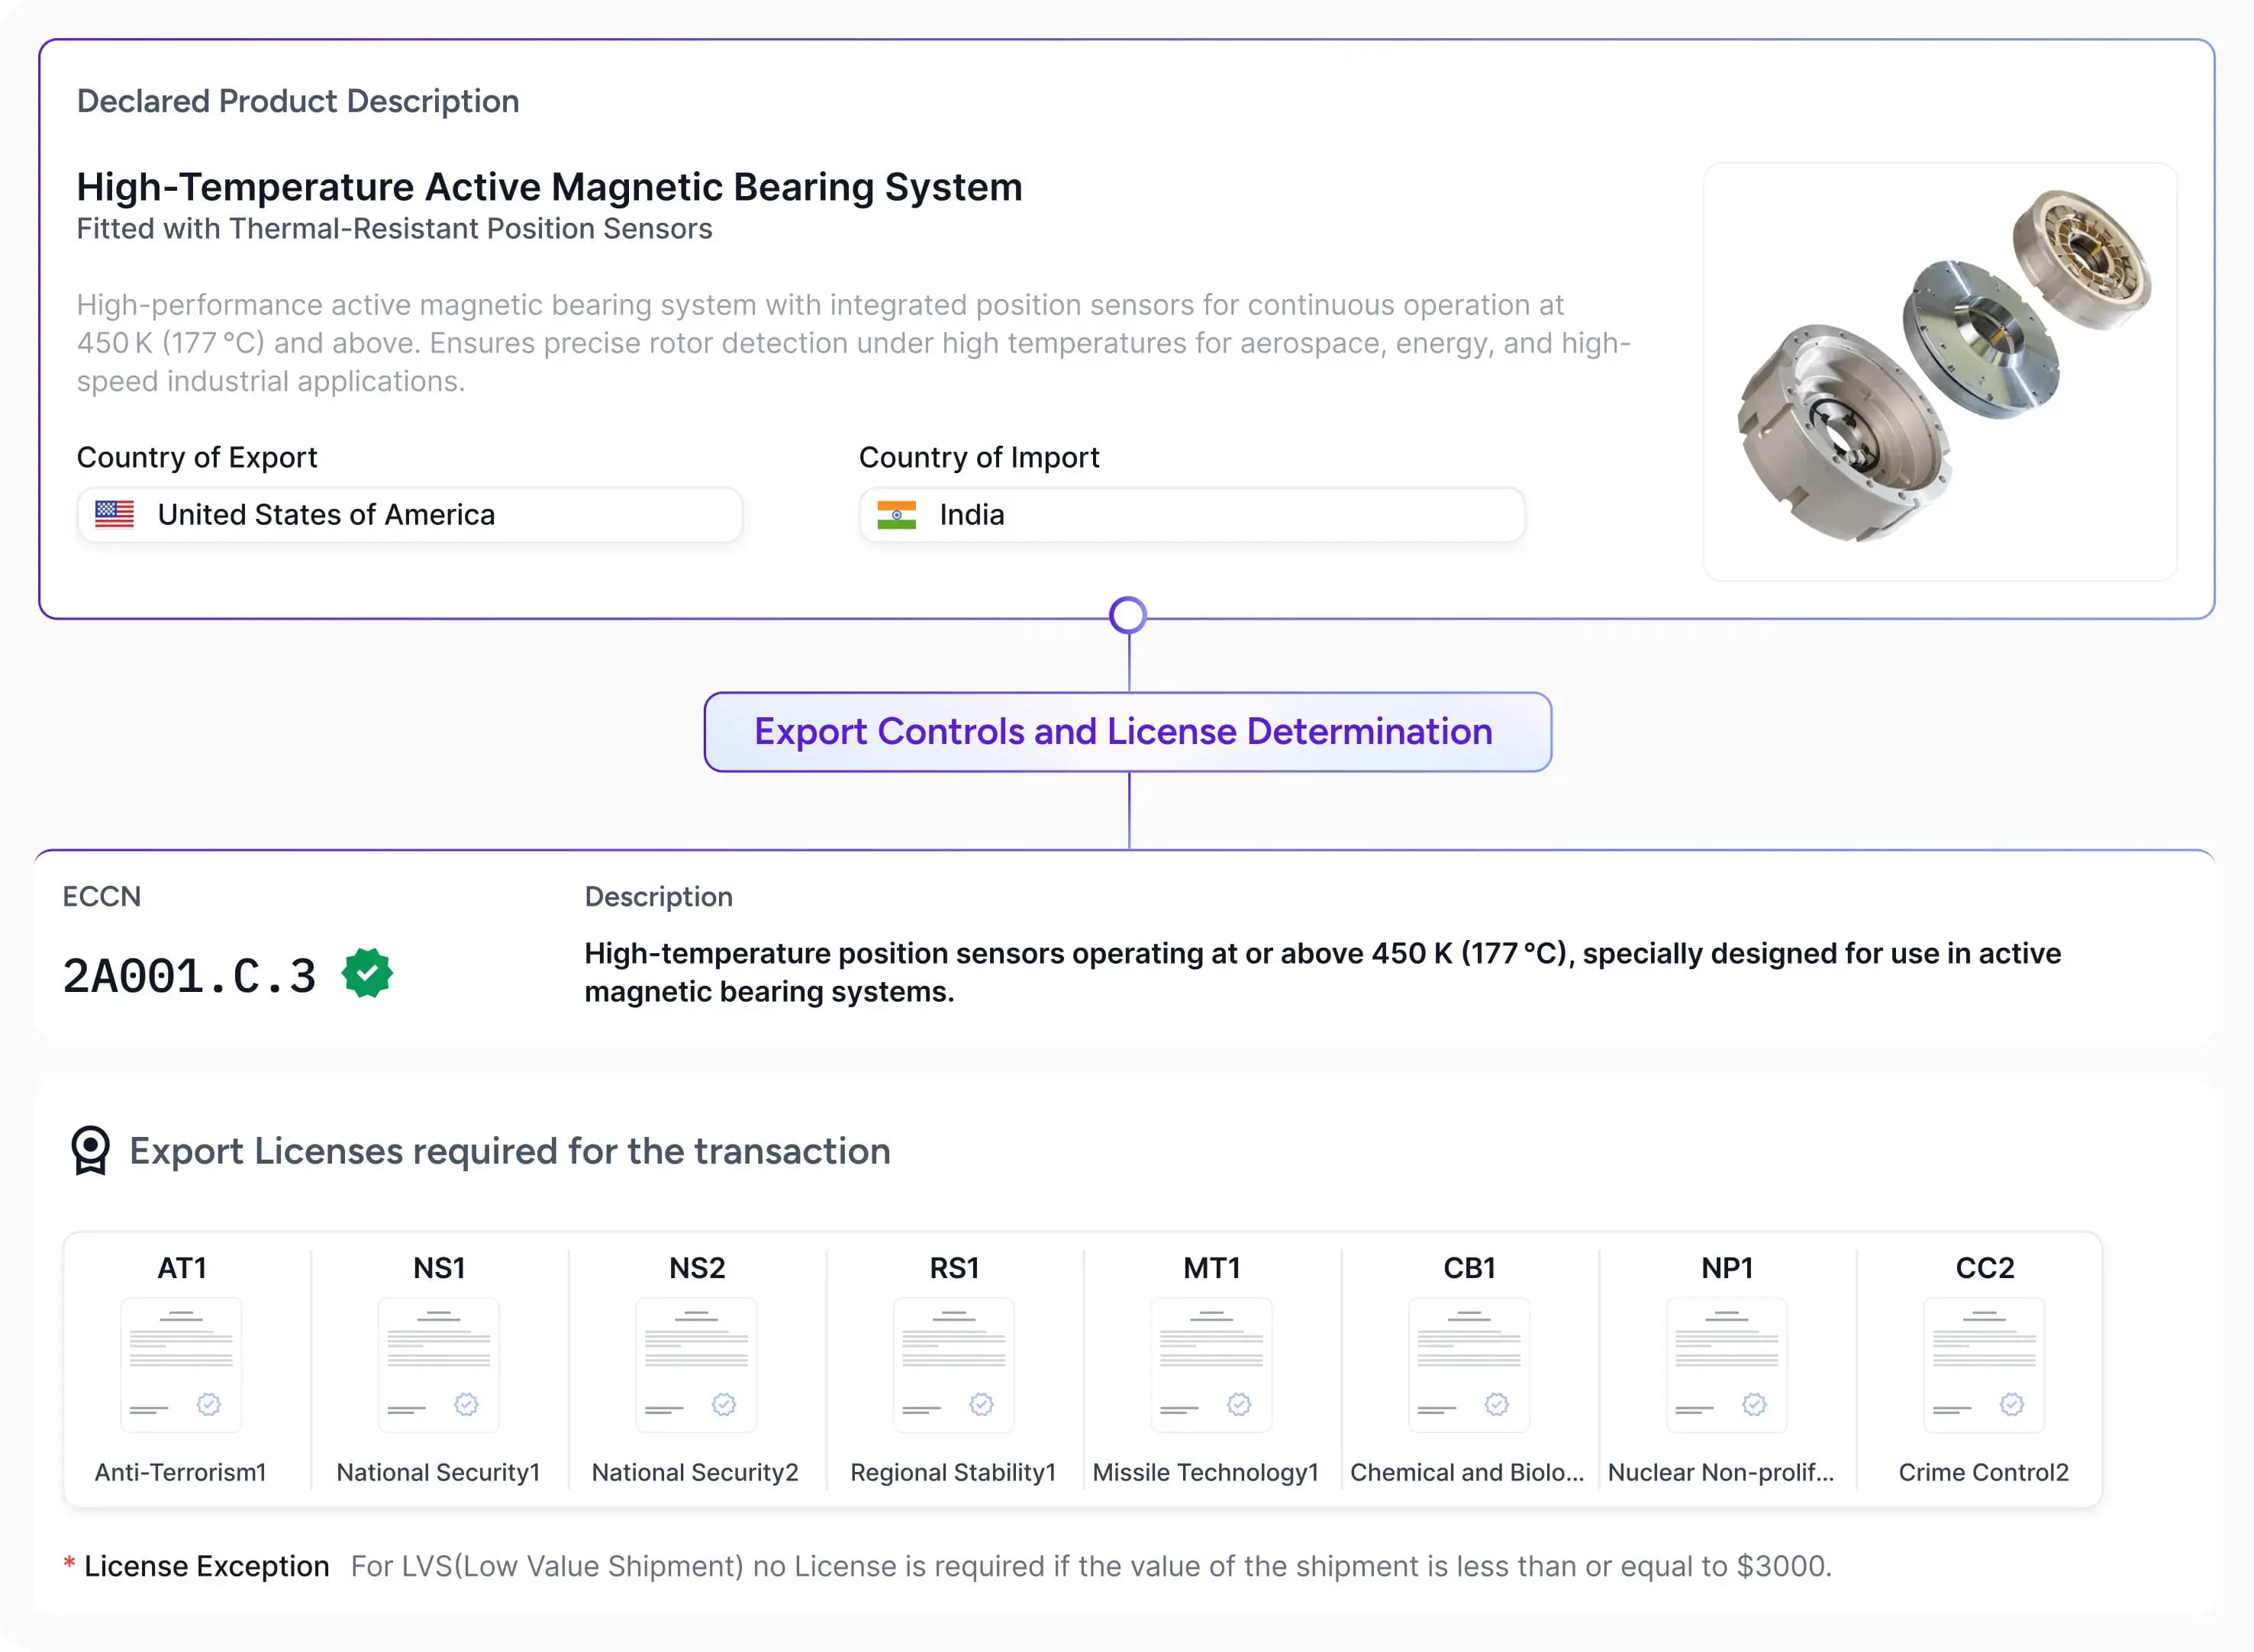Screen dimensions: 2254x1652
Task: Click the MT1 Missile Technology license icon
Action: (1211, 1364)
